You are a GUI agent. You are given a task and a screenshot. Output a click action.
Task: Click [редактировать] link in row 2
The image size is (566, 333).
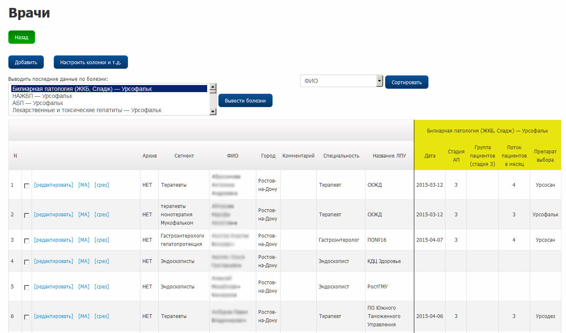tap(53, 215)
